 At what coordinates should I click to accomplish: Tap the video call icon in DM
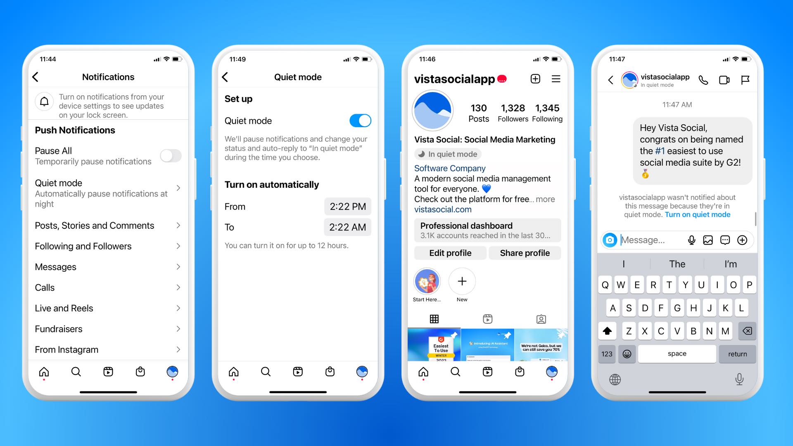point(724,80)
